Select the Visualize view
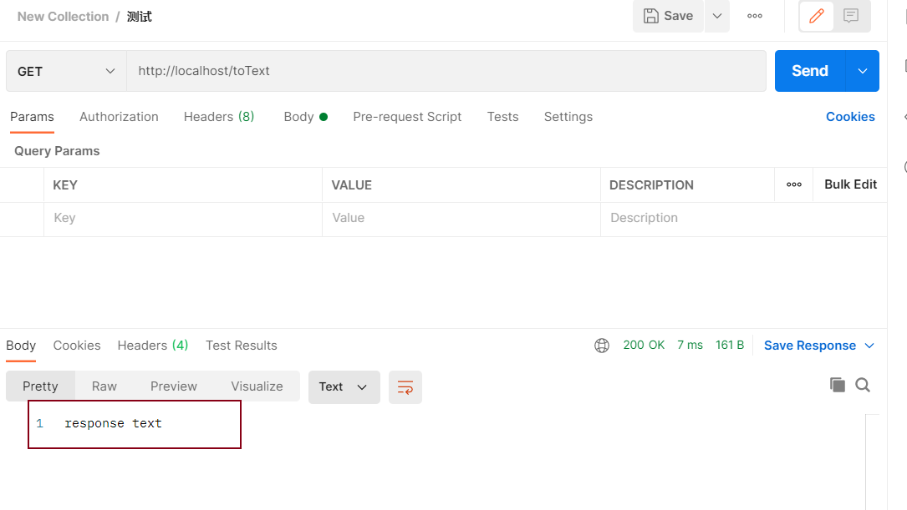907x510 pixels. pos(257,386)
